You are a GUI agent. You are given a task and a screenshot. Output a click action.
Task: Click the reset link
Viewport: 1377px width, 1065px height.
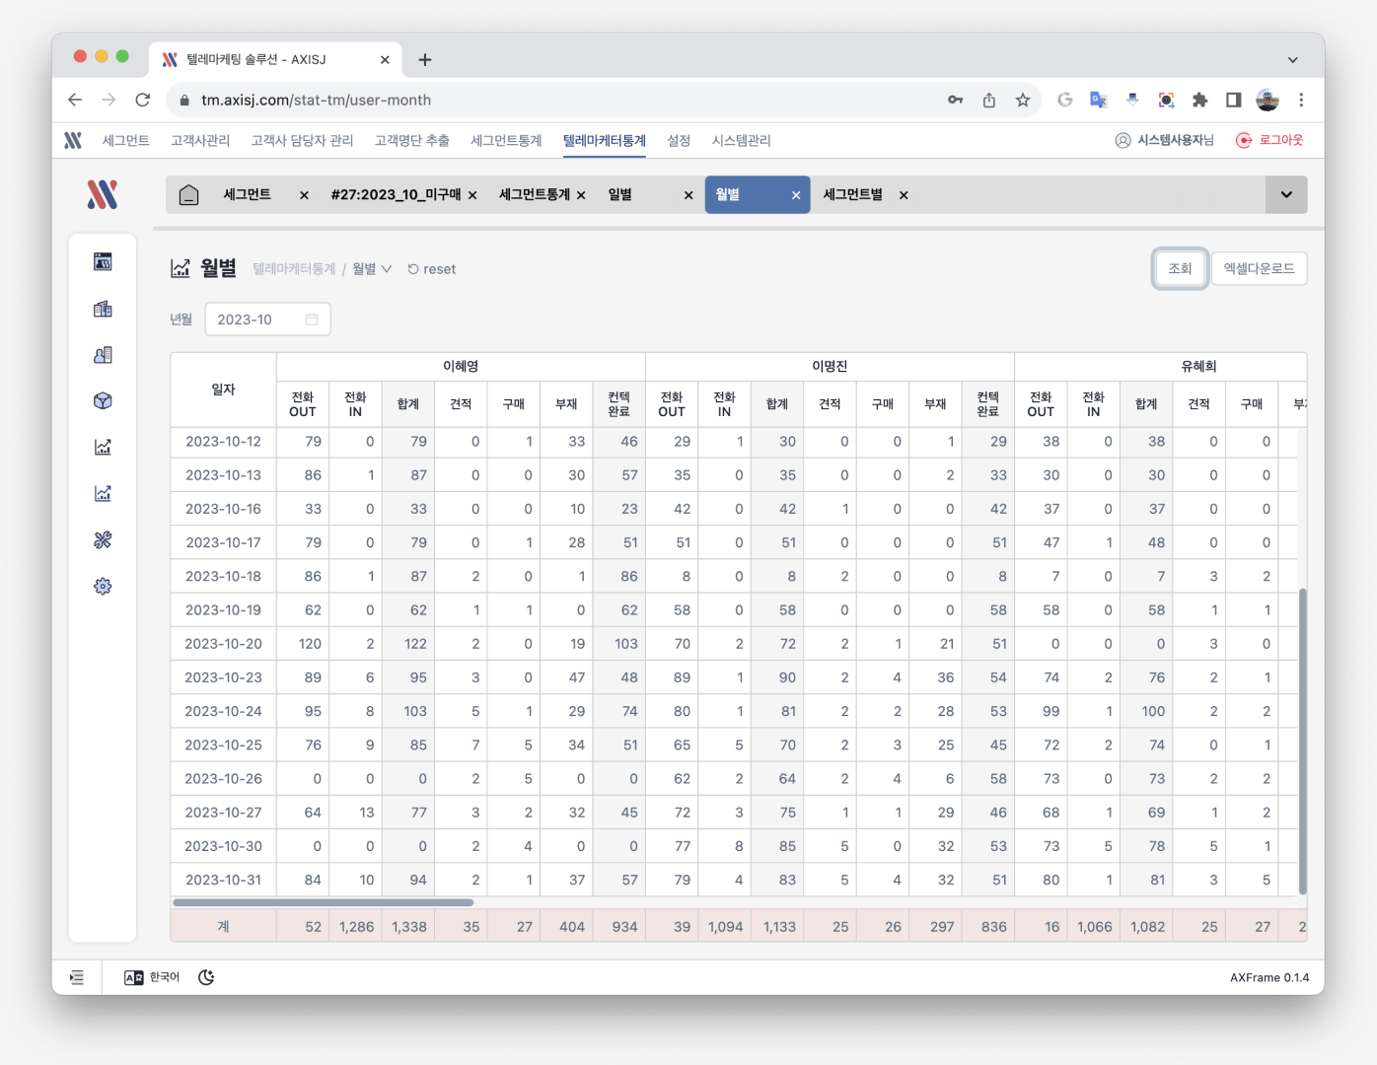coord(432,269)
